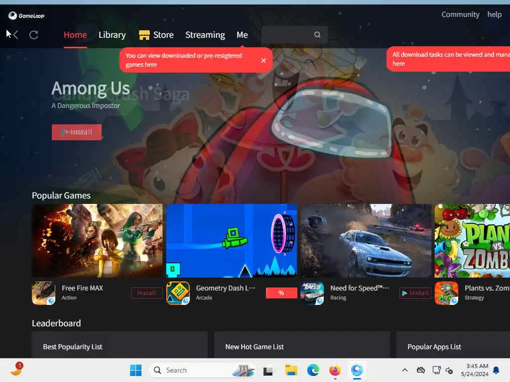Open the Windows Start menu
The height and width of the screenshot is (382, 510).
point(135,370)
